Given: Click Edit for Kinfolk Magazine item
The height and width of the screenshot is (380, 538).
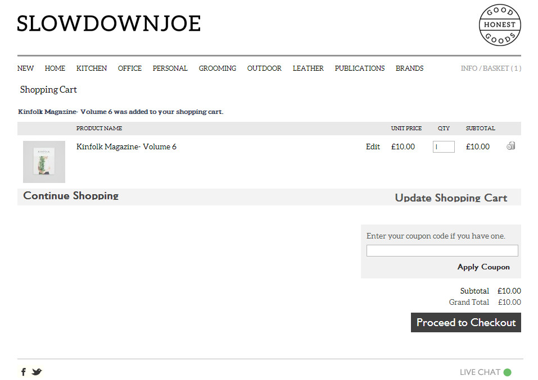Looking at the screenshot, I should click(373, 146).
